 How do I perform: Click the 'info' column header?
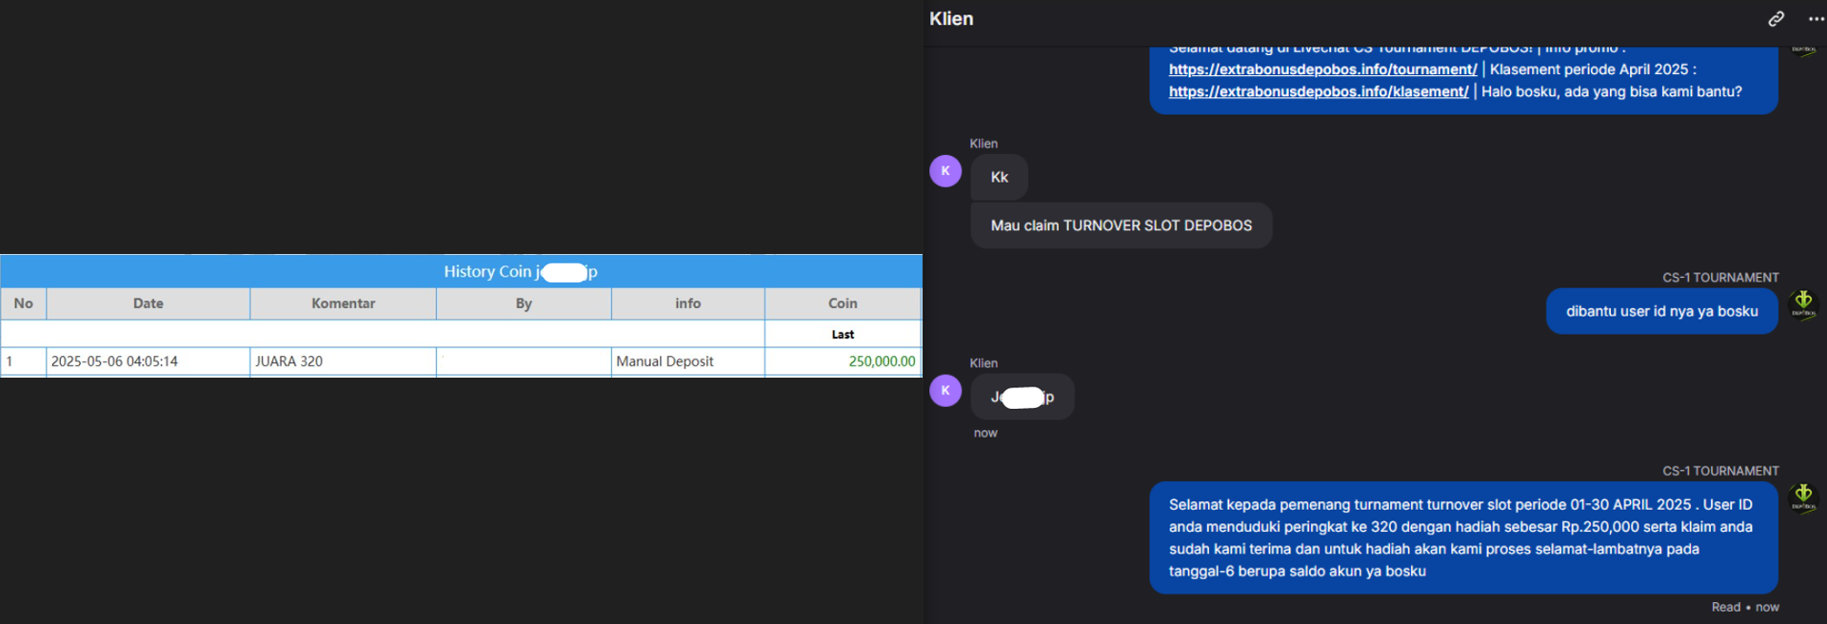pos(687,303)
